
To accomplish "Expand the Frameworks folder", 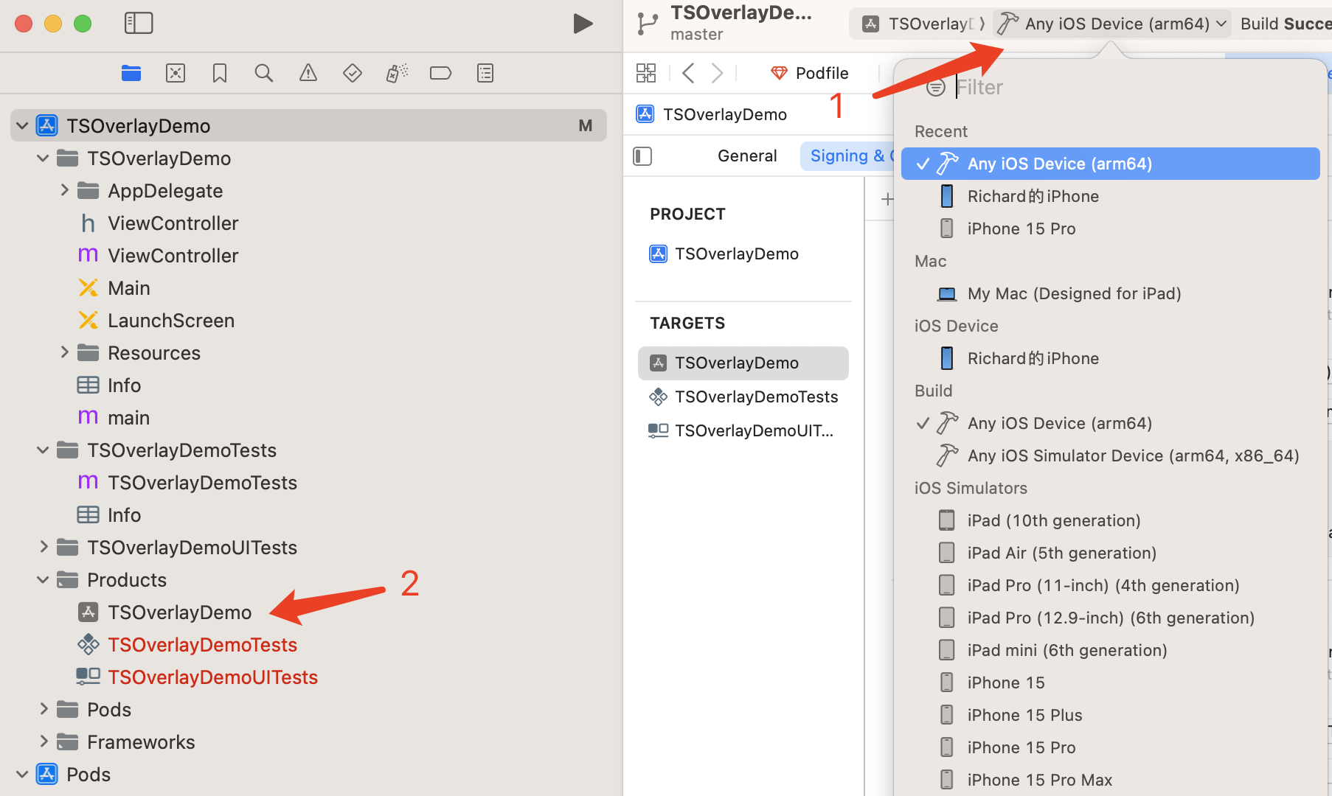I will pyautogui.click(x=43, y=742).
